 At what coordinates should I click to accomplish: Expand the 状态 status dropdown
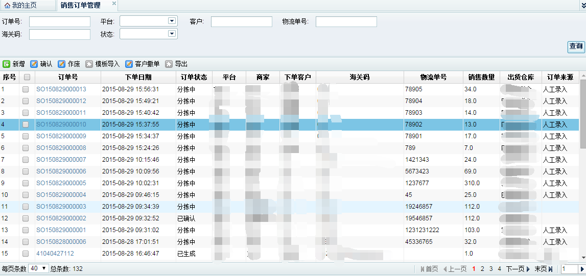tap(172, 34)
